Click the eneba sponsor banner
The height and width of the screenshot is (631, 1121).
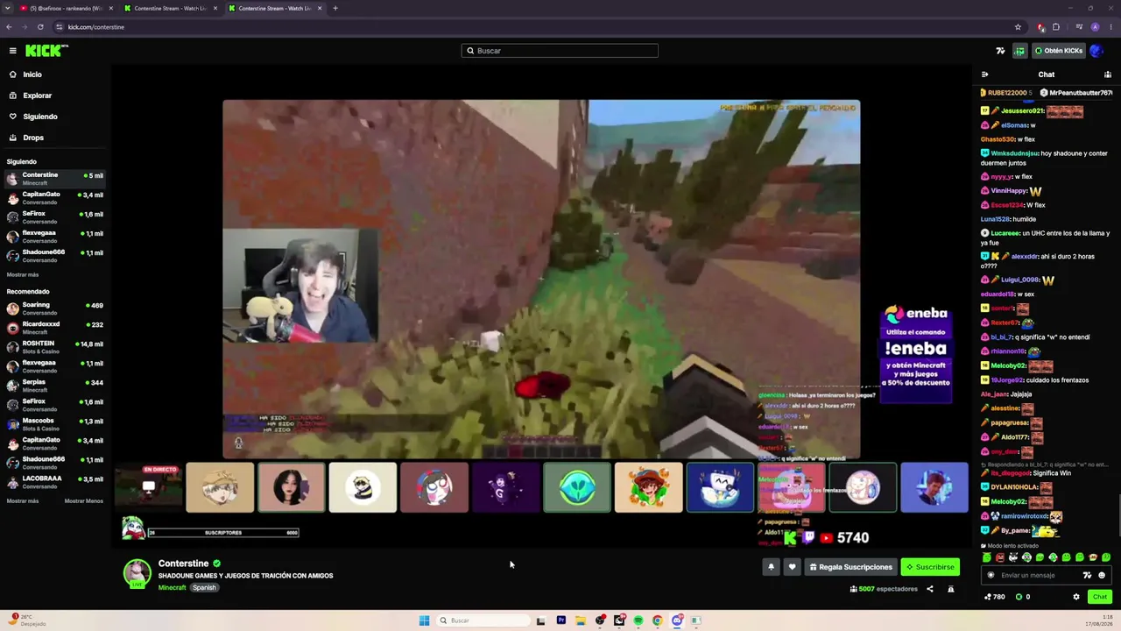coord(915,352)
